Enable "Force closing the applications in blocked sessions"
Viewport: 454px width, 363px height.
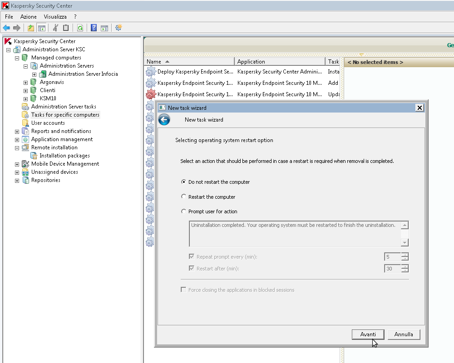(183, 290)
